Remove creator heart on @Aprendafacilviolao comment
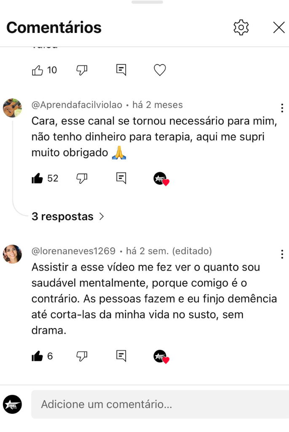The width and height of the screenshot is (289, 432). click(x=161, y=179)
